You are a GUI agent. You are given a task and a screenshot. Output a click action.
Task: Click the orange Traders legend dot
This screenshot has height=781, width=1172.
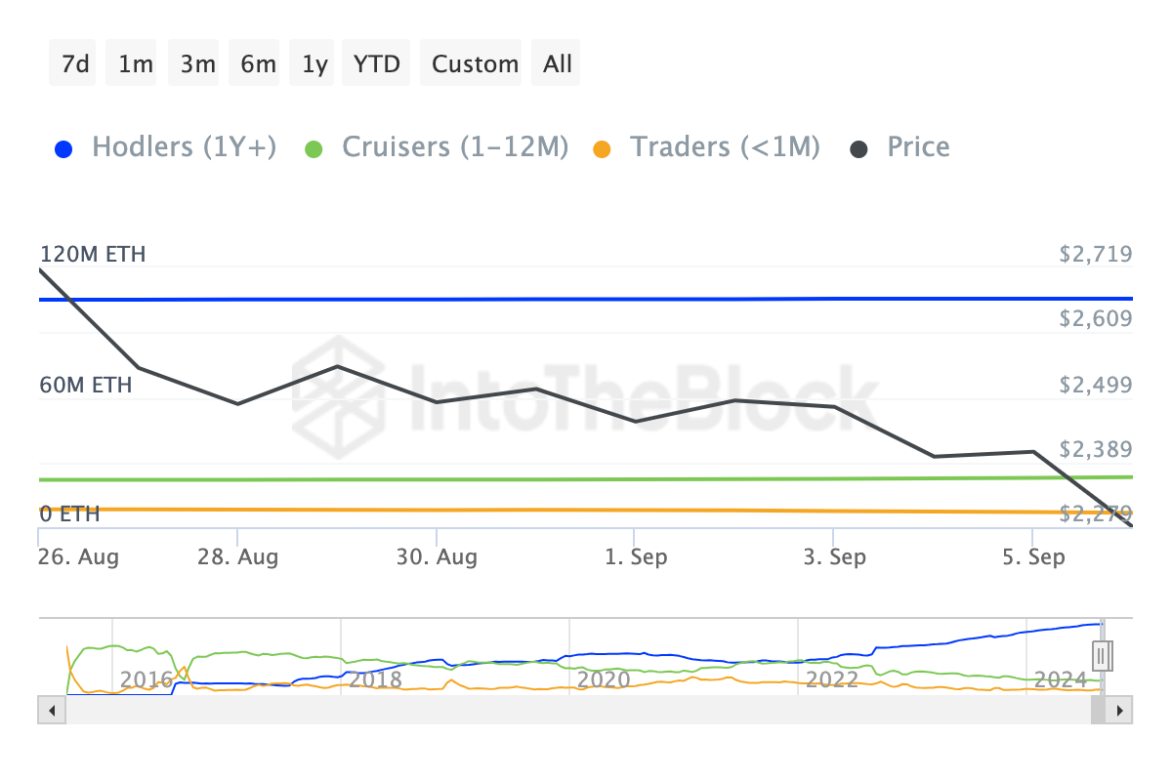click(603, 149)
